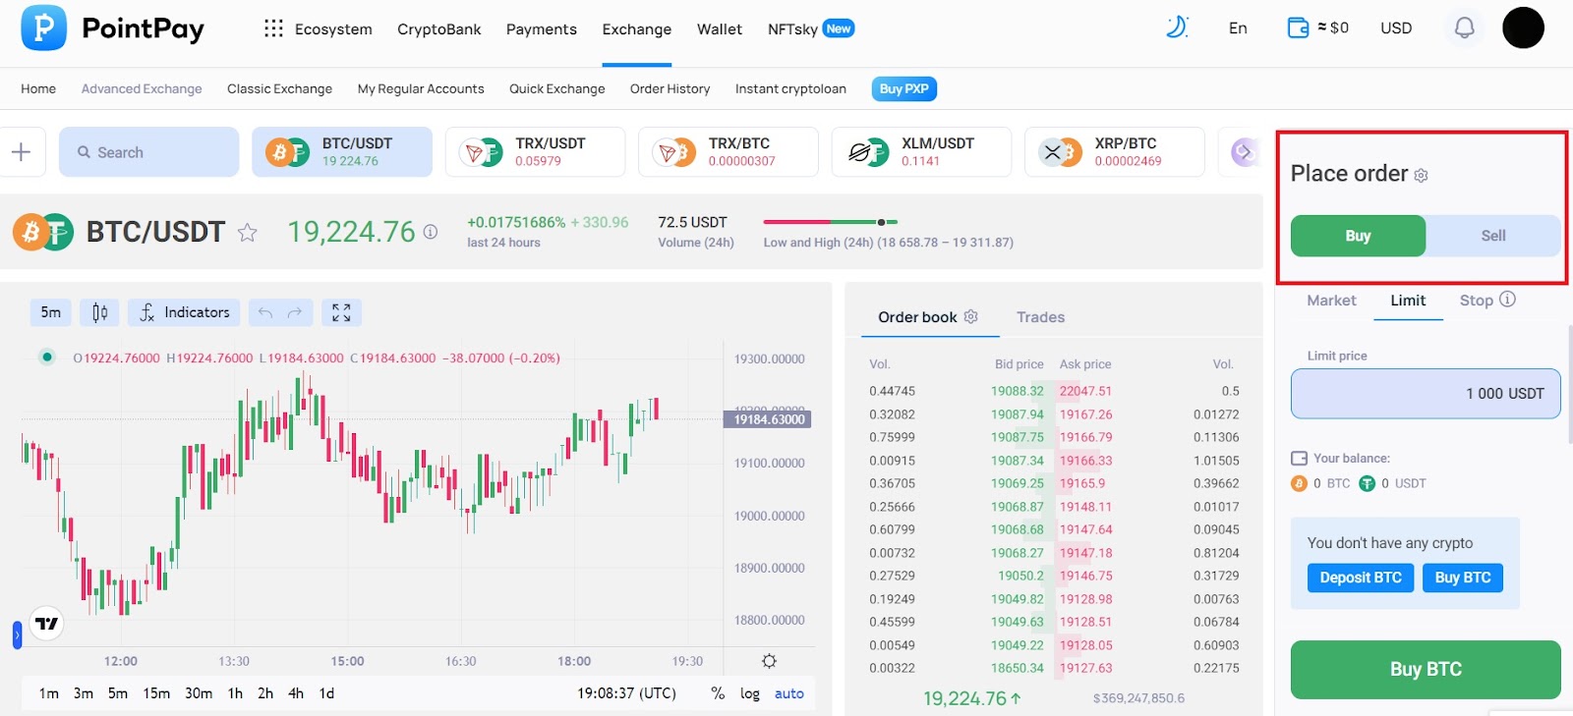Select the Stop order tab
Viewport: 1573px width, 716px height.
point(1476,301)
